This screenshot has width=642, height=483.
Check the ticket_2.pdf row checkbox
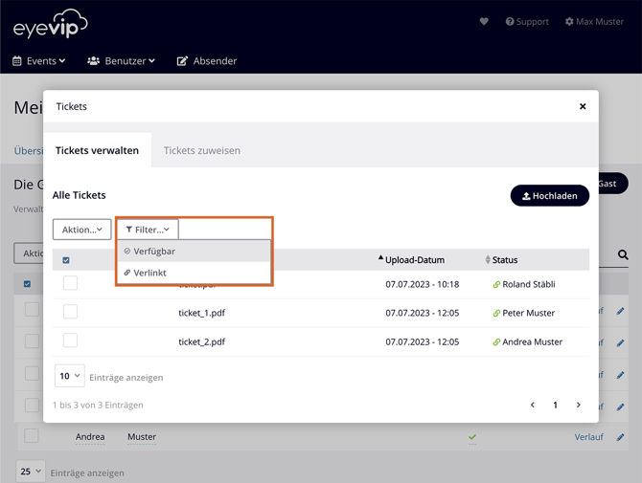(70, 340)
